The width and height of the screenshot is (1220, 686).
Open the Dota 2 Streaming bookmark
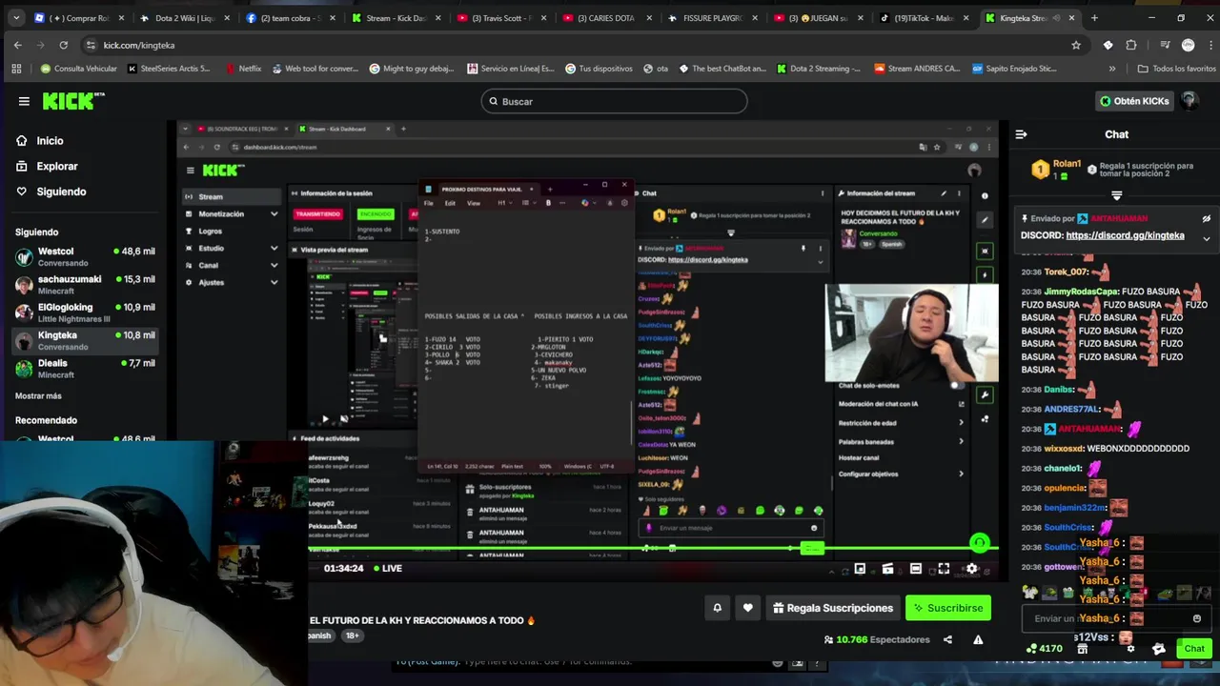click(818, 69)
